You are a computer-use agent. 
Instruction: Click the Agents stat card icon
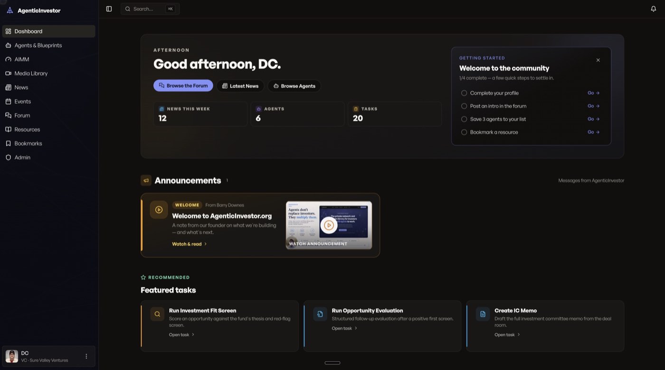pyautogui.click(x=258, y=109)
